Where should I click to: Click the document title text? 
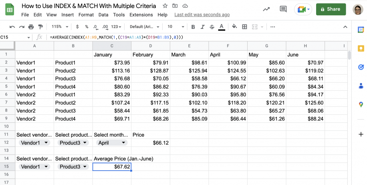coord(89,6)
